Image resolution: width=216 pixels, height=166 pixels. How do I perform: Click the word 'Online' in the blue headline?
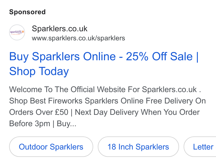[x=99, y=57]
